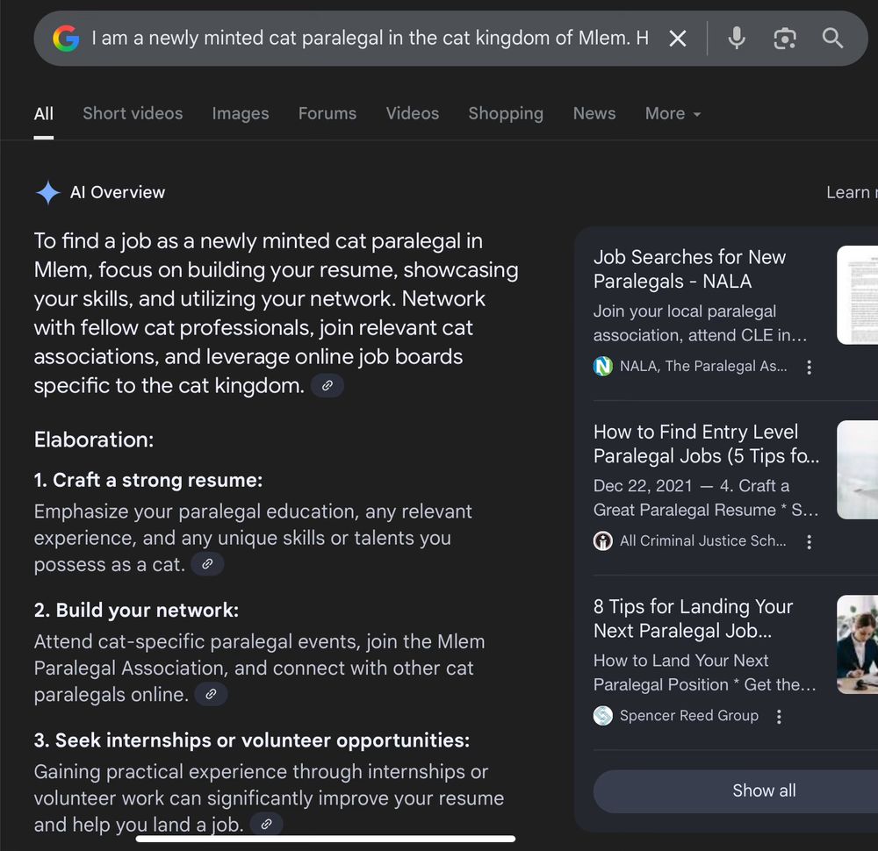Click the link chip after the resume section
Screen dimensions: 878x851
(x=207, y=564)
